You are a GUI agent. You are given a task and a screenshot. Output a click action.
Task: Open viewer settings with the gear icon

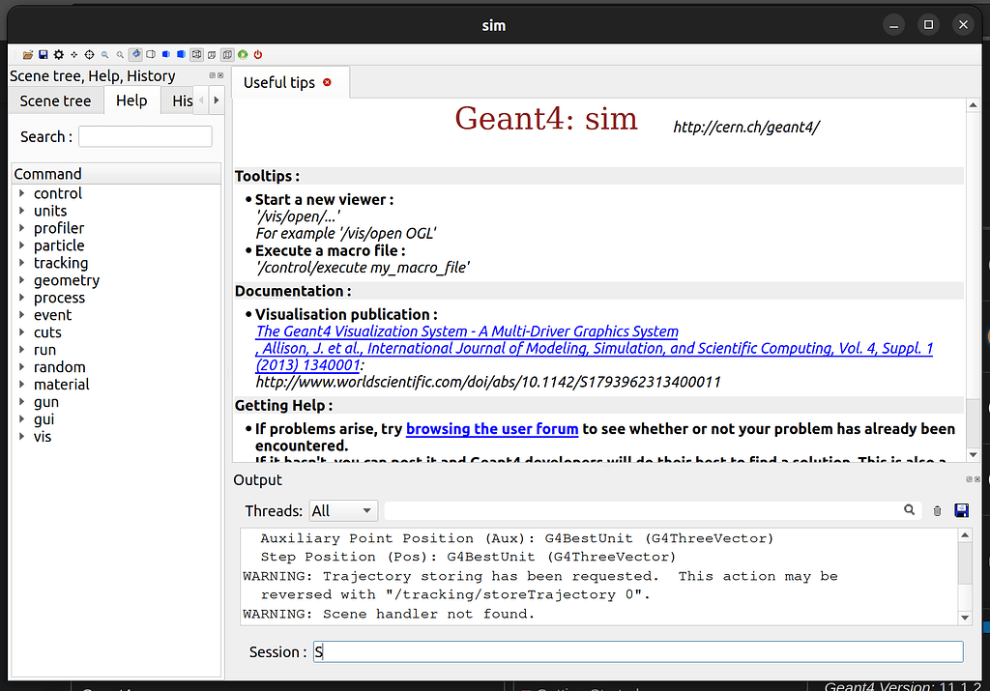tap(58, 54)
